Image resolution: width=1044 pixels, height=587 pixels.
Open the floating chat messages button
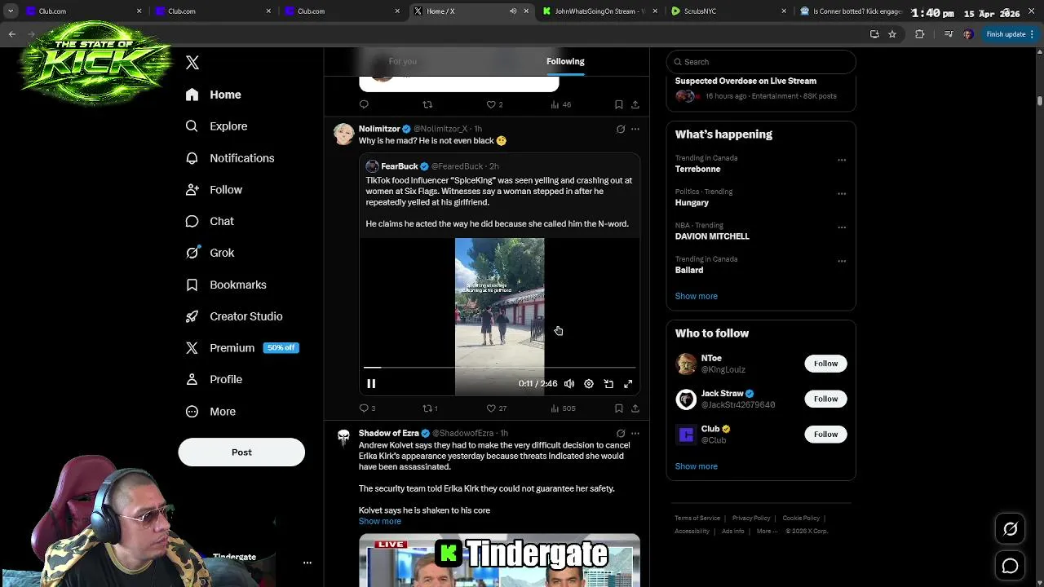coord(1011,566)
